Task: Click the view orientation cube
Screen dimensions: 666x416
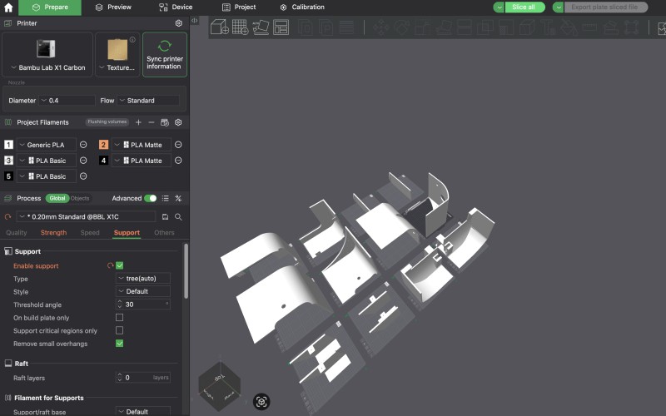Action: point(220,386)
